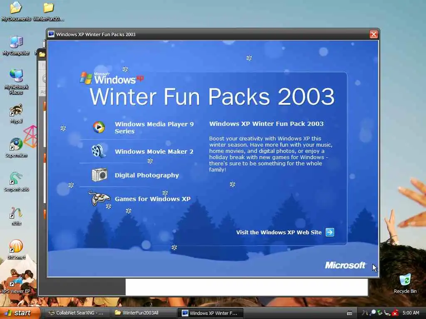Screen dimensions: 426x319
Task: Click the red security alert tray icon
Action: [395, 313]
